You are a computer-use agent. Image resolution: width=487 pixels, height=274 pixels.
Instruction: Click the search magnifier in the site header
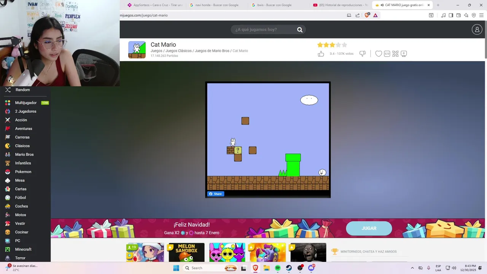[x=300, y=30]
